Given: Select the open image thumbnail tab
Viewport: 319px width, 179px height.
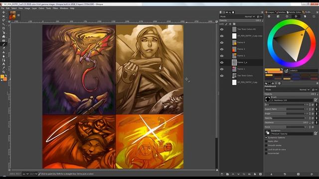Looking at the screenshot, I should click(x=12, y=15).
